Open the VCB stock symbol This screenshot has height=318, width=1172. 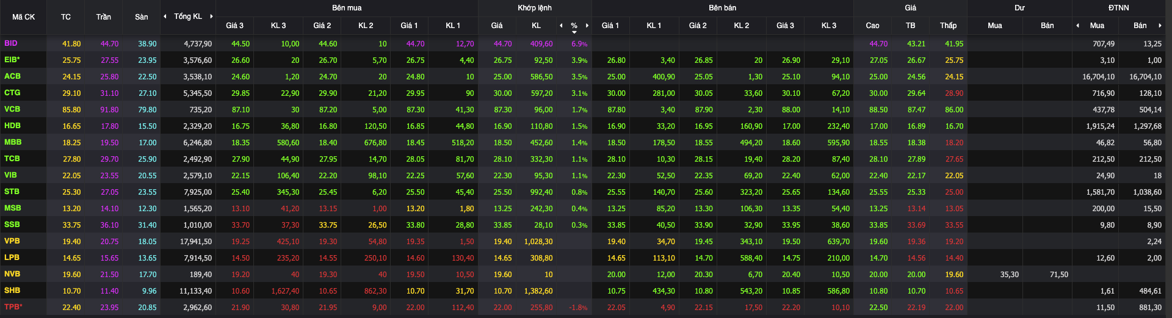point(12,109)
